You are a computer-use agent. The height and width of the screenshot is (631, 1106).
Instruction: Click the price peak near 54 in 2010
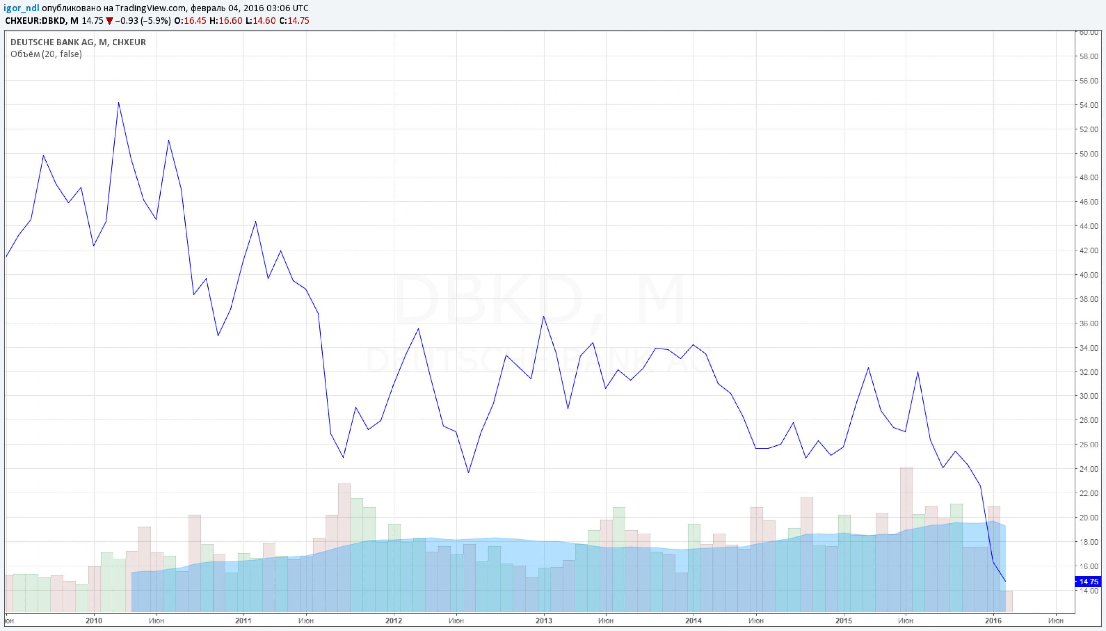click(x=118, y=103)
